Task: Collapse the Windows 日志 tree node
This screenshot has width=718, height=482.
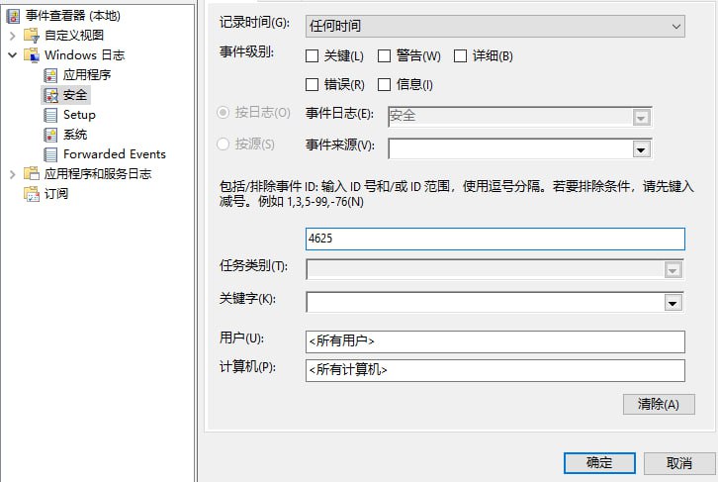Action: (x=13, y=55)
